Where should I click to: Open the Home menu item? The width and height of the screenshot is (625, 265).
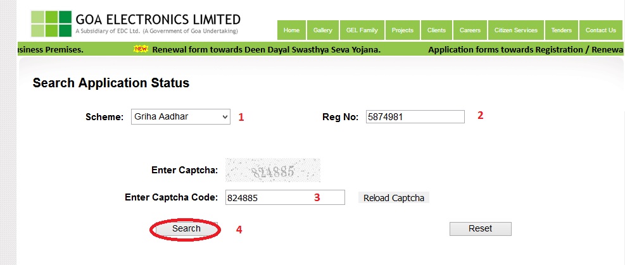pos(291,30)
